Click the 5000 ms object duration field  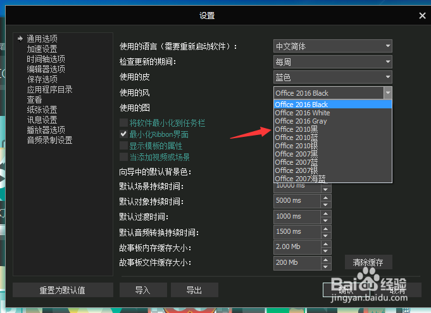[x=297, y=201]
